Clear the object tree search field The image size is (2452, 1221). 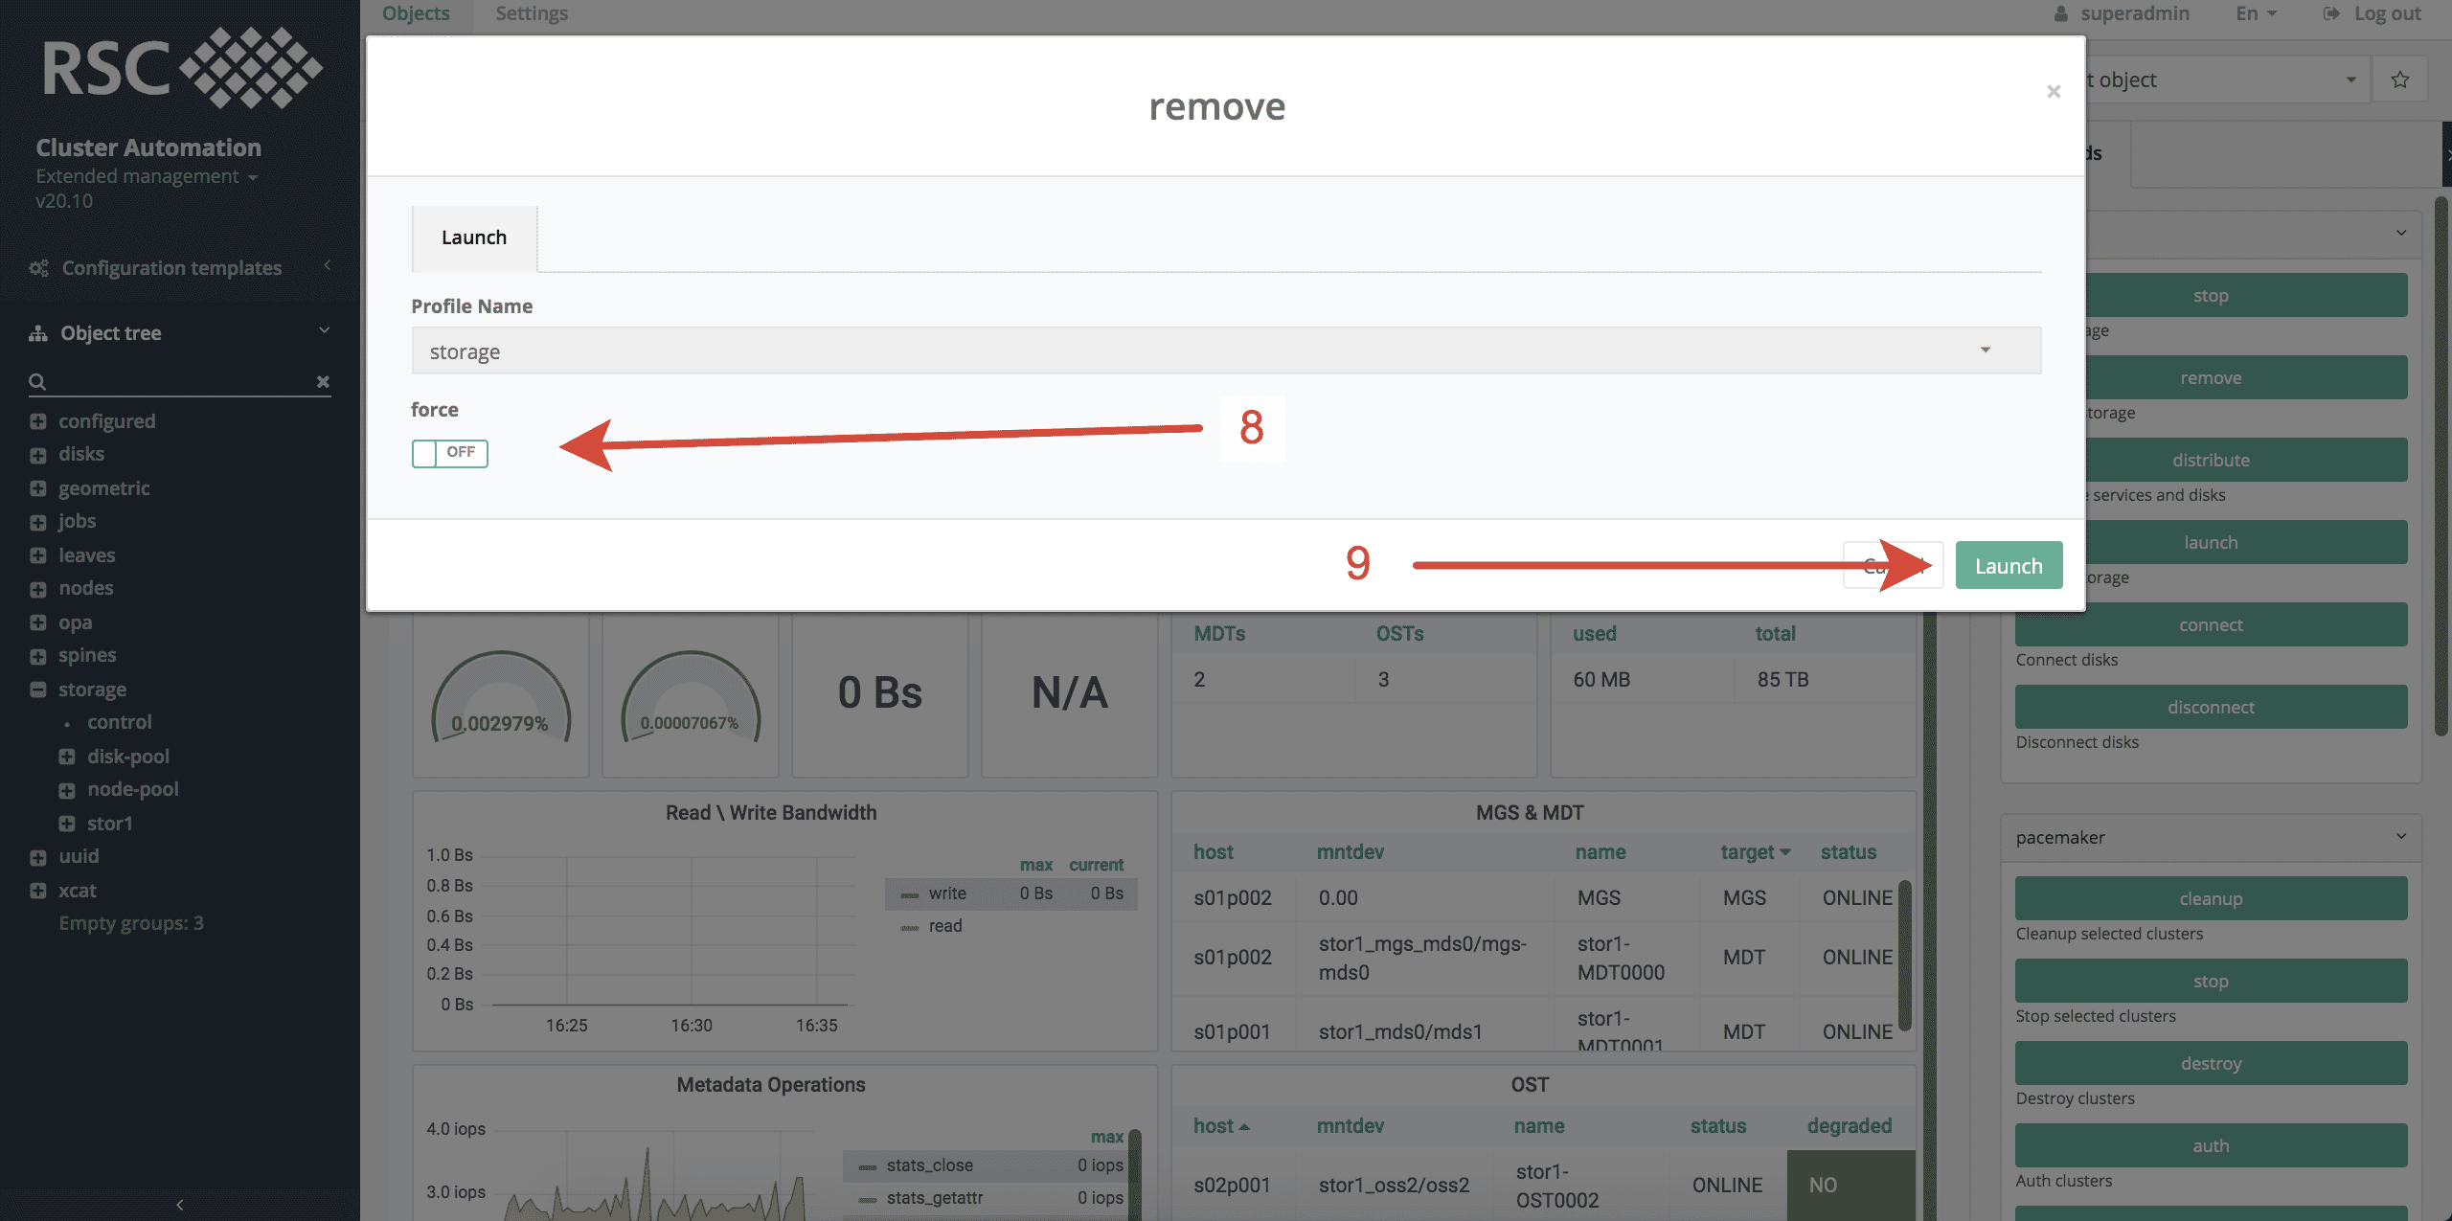click(x=323, y=381)
